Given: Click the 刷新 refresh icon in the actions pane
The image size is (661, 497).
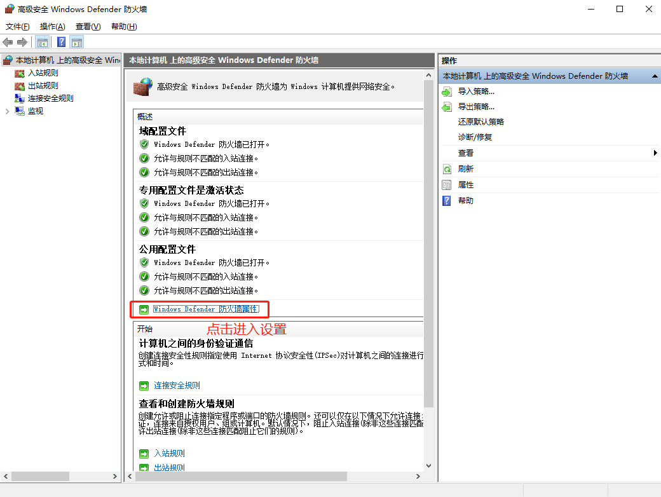Looking at the screenshot, I should point(447,170).
